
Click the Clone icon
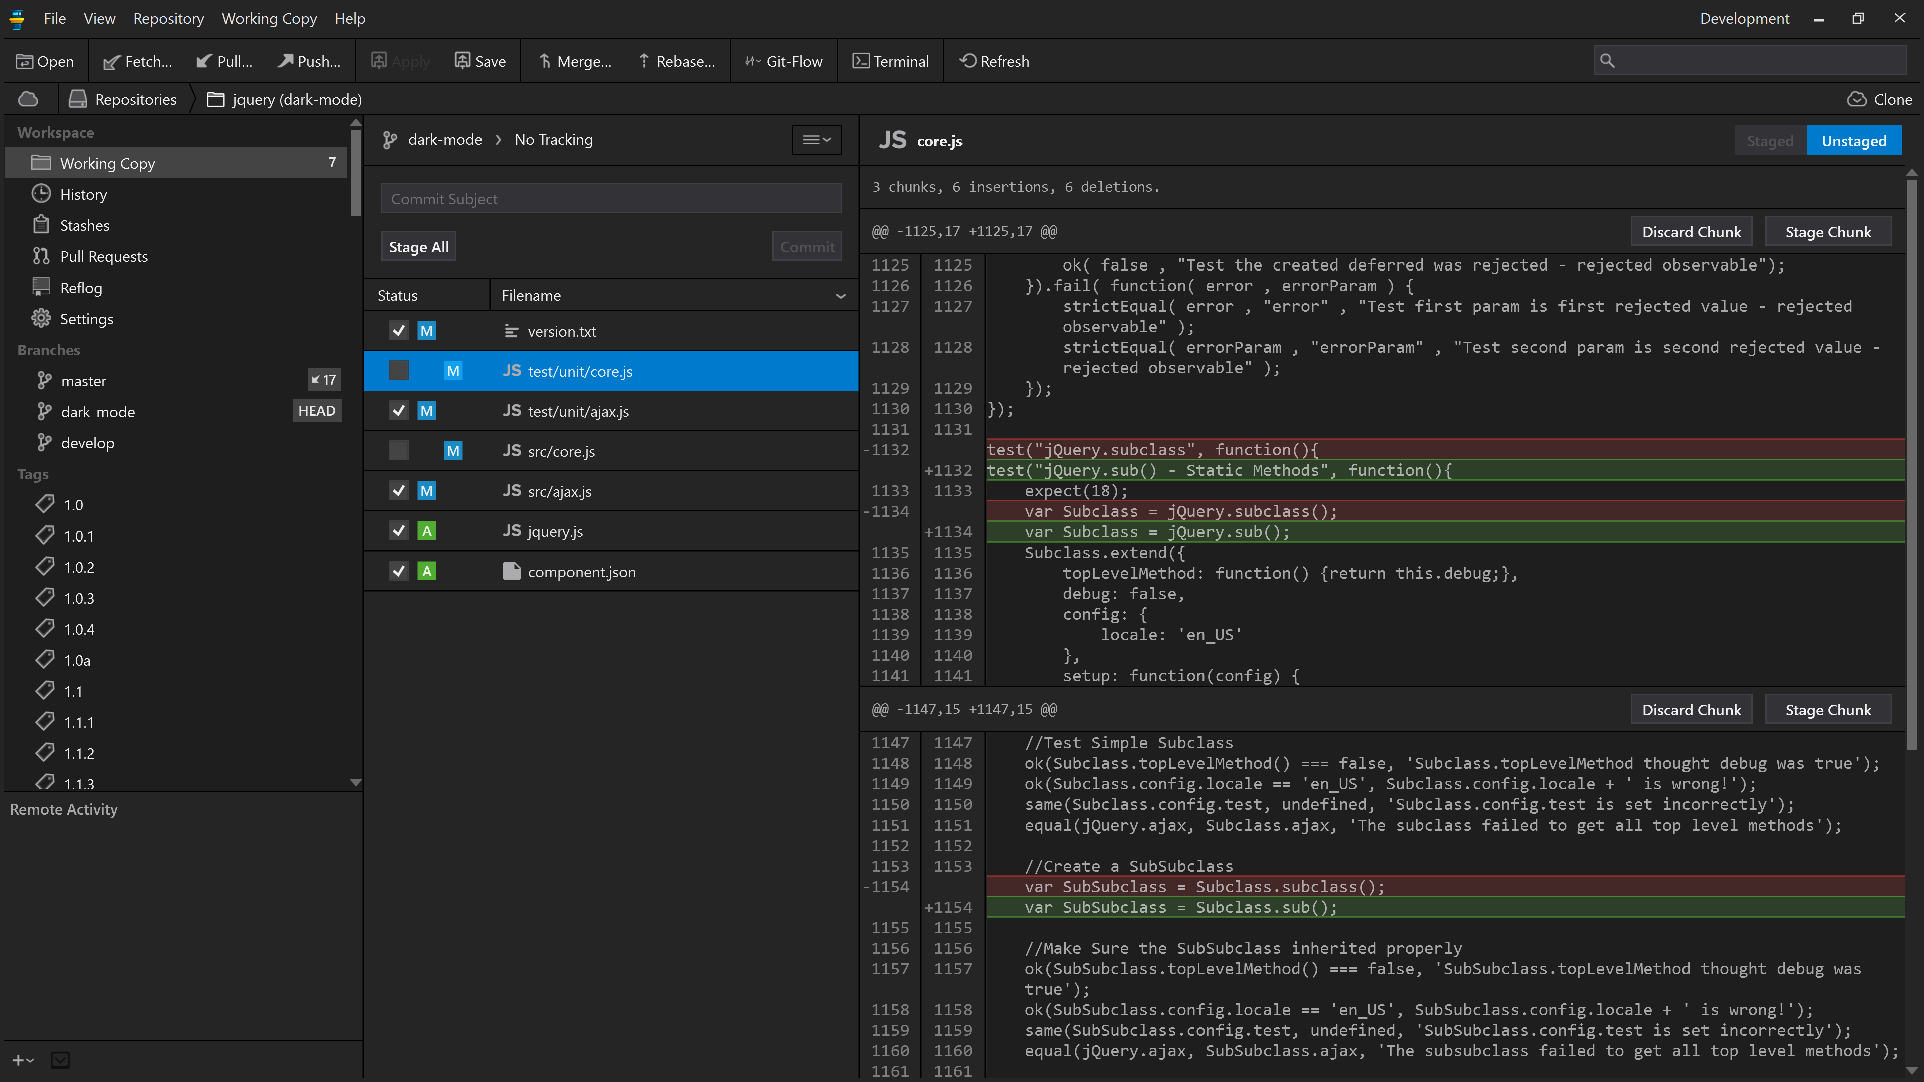(x=1857, y=99)
